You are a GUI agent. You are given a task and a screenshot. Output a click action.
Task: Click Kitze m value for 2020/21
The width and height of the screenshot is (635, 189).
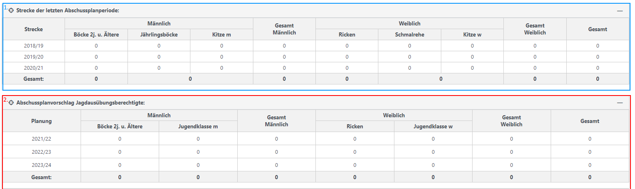click(222, 68)
